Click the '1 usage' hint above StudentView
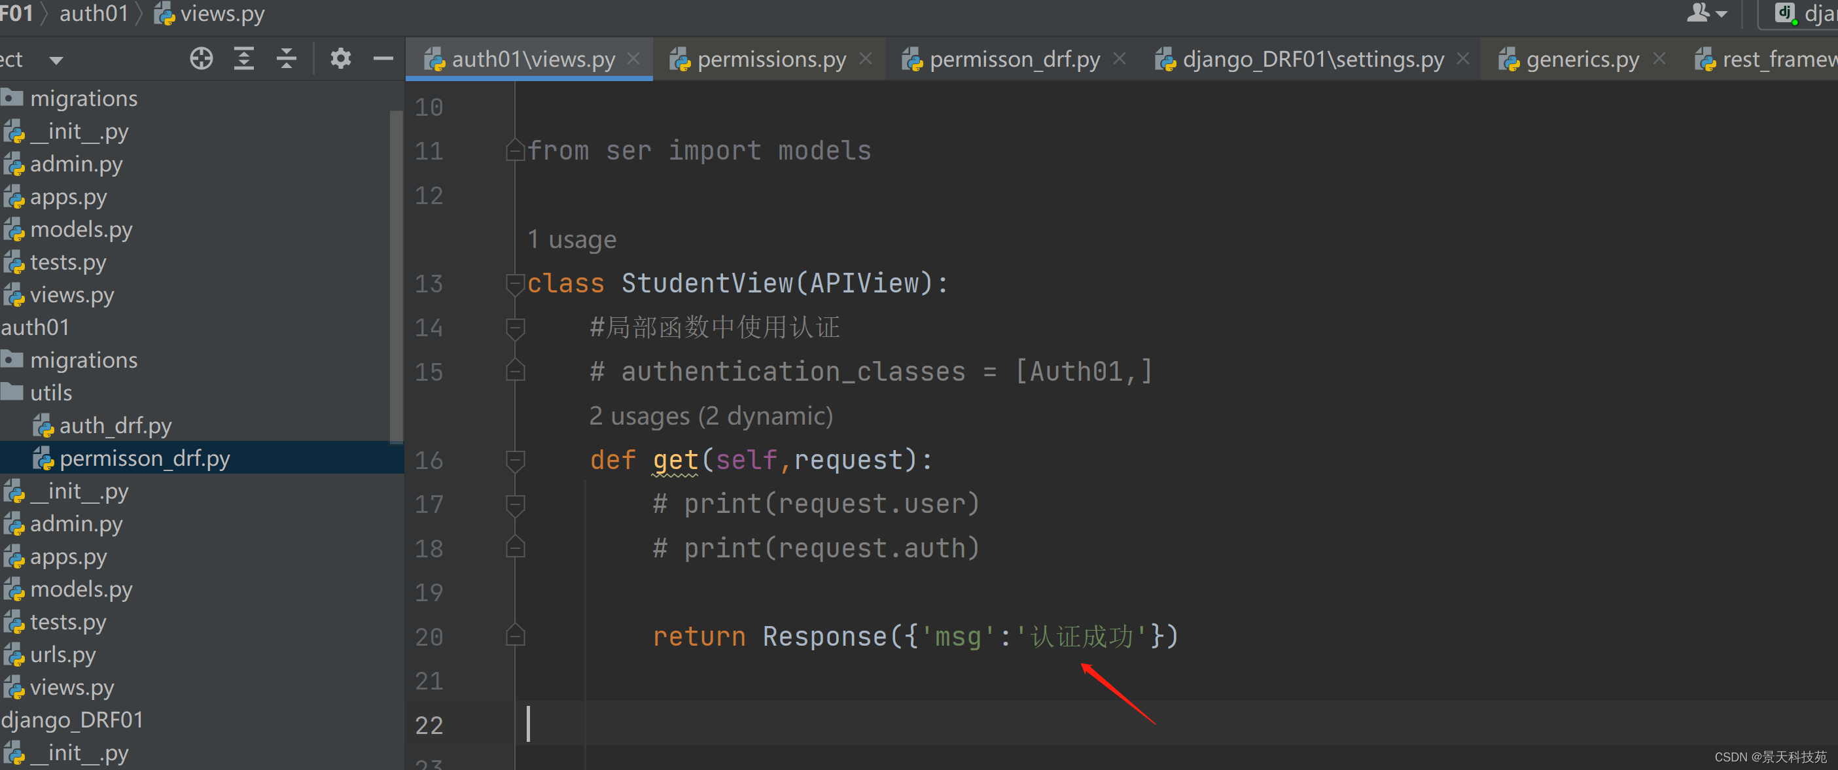Image resolution: width=1838 pixels, height=770 pixels. [x=571, y=240]
